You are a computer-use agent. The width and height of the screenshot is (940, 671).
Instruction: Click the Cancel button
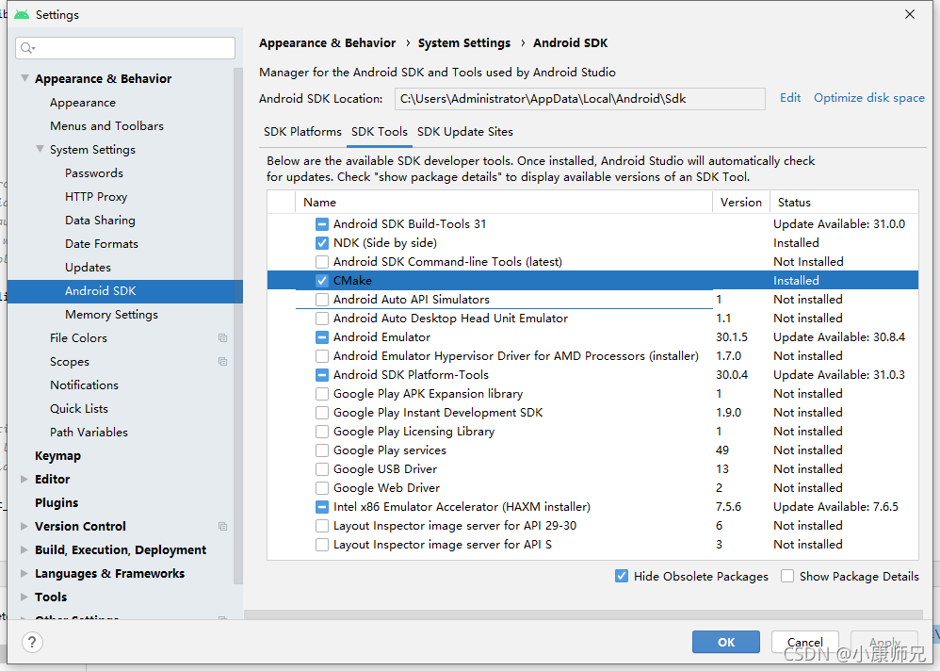click(x=804, y=642)
